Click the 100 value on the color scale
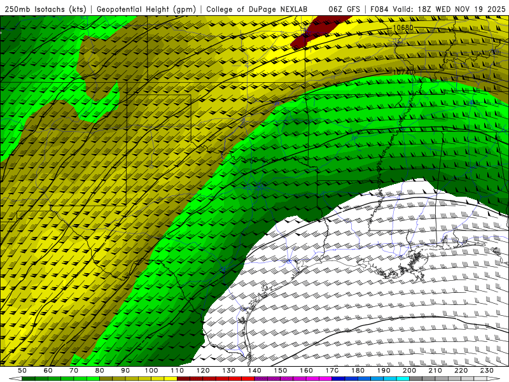The width and height of the screenshot is (509, 382). 151,371
